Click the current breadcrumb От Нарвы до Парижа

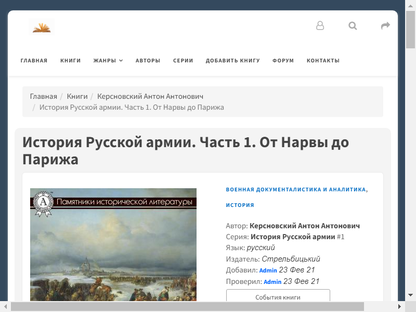[132, 107]
